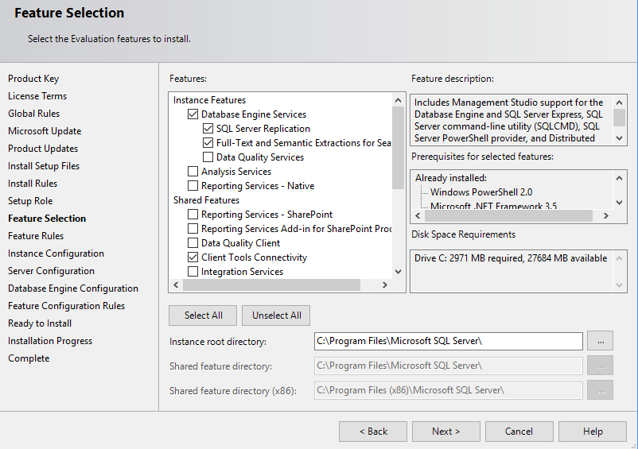638x449 pixels.
Task: Go to Instance Configuration step
Action: click(x=56, y=254)
